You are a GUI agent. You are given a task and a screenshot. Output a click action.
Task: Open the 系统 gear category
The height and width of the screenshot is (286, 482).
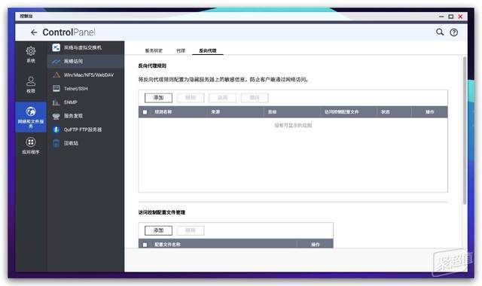(x=31, y=55)
